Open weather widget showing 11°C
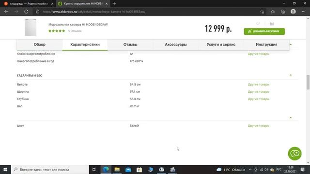The width and height of the screenshot is (310, 174). [x=231, y=170]
